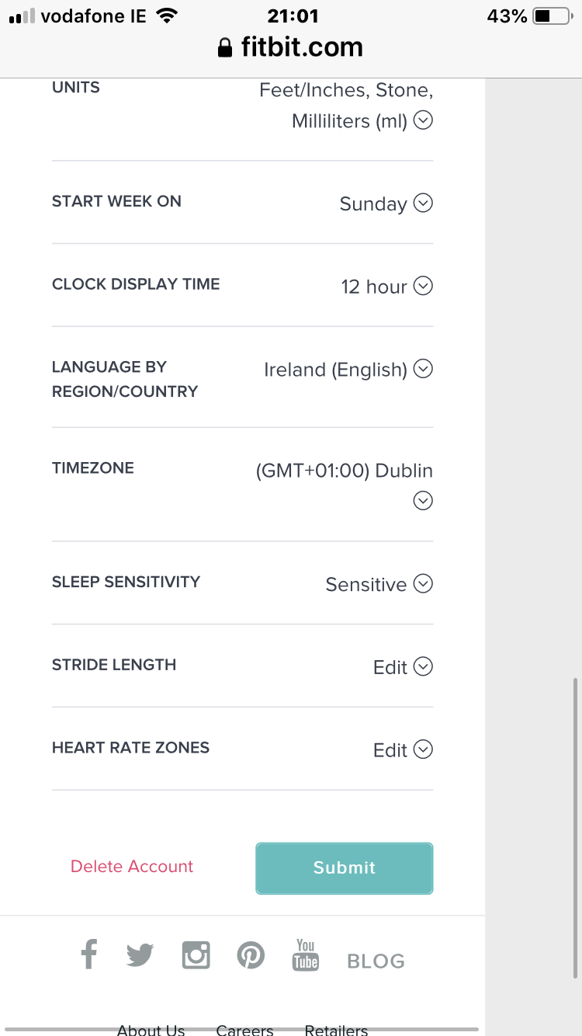
Task: Tap the lock icon beside fitbit.com
Action: coord(225,49)
